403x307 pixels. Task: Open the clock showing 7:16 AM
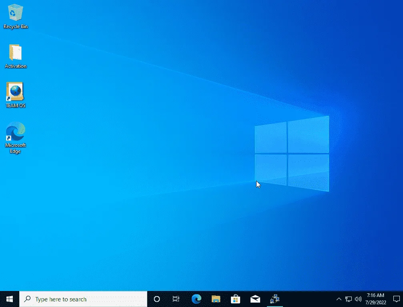[x=376, y=299]
